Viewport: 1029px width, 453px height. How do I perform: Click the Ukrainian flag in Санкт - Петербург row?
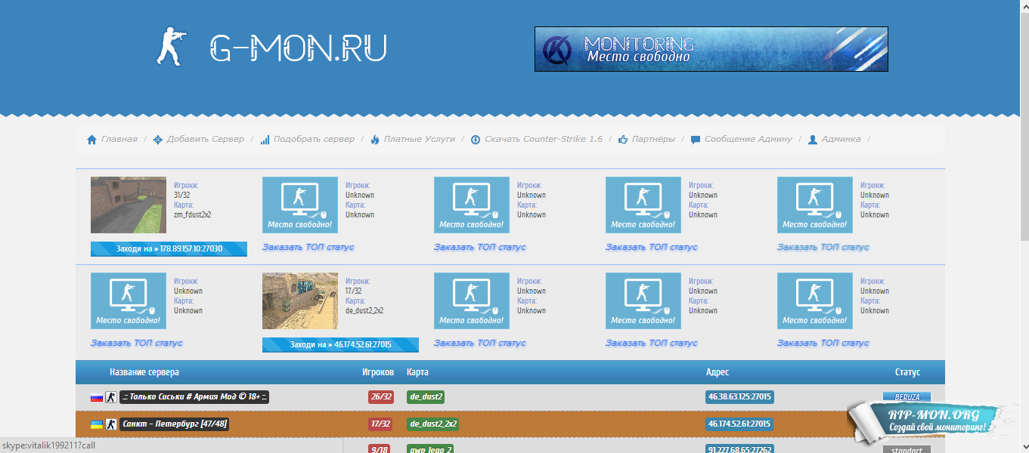[x=97, y=424]
